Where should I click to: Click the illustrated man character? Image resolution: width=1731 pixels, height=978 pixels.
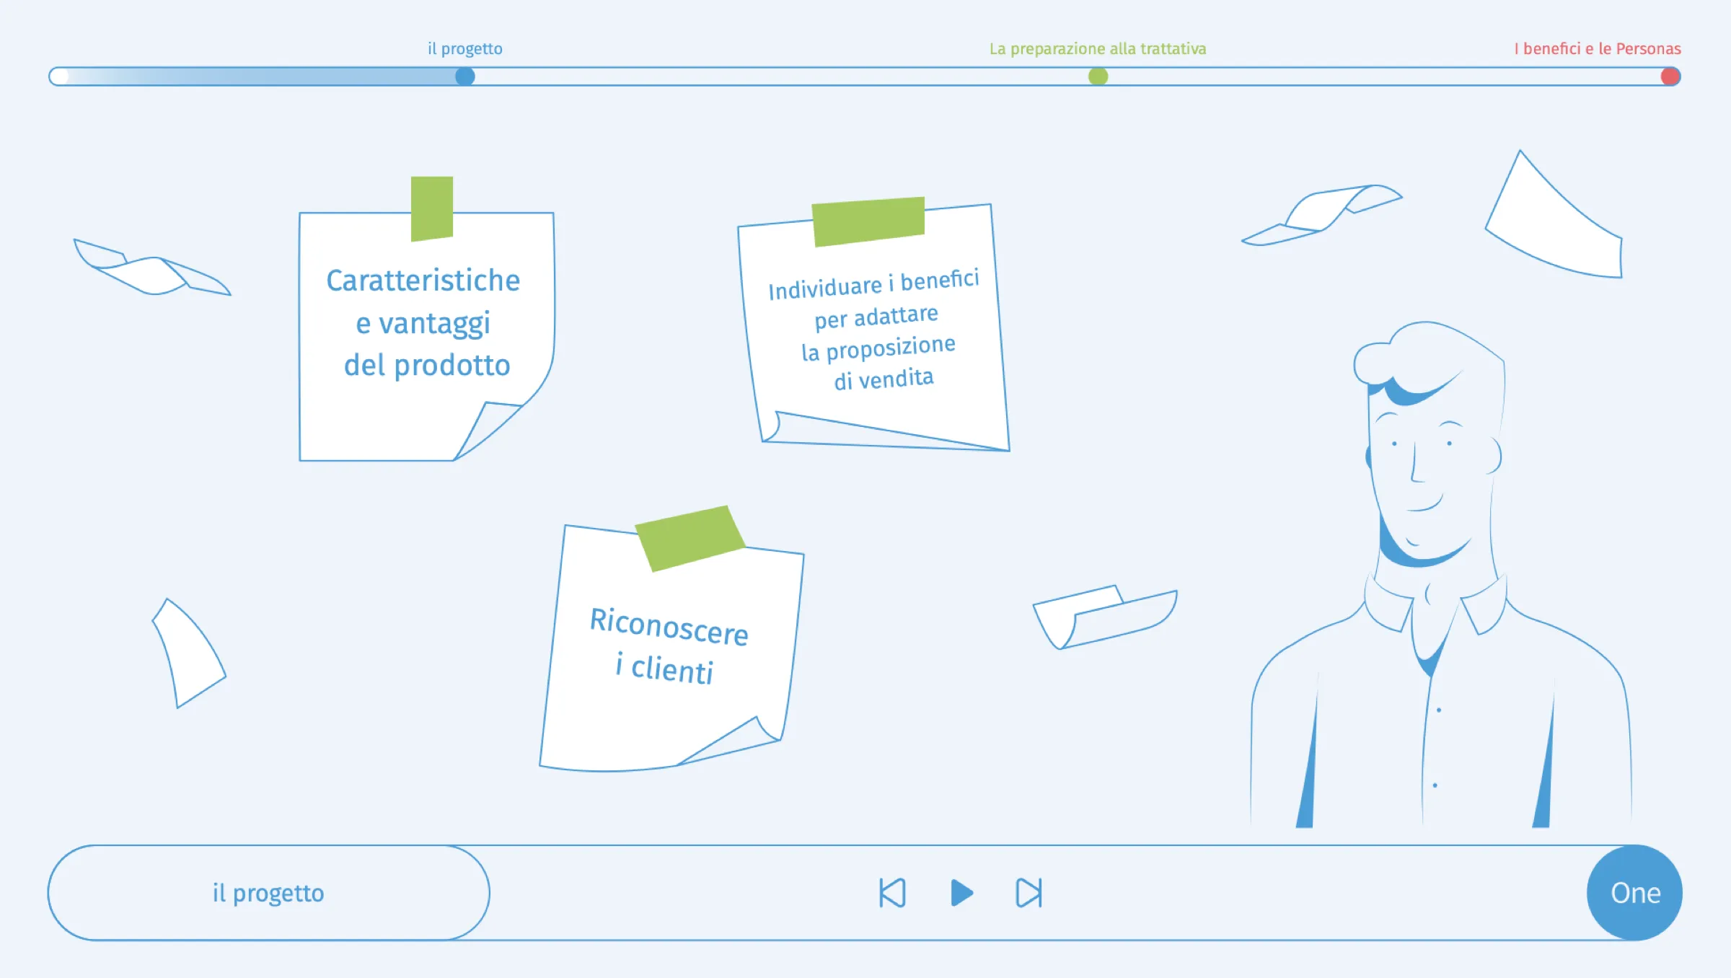point(1440,575)
